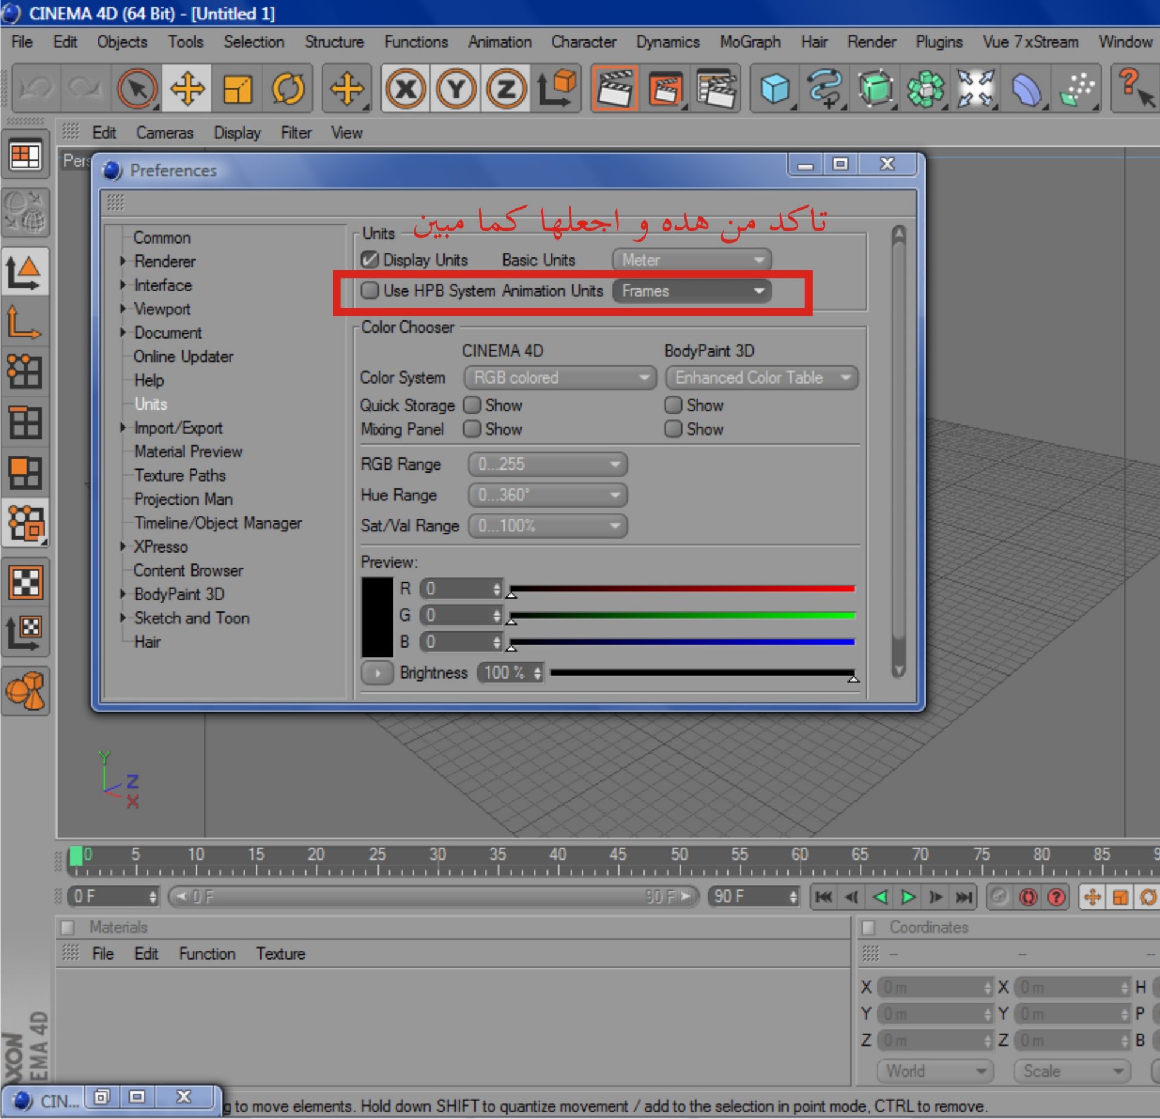The height and width of the screenshot is (1119, 1160).
Task: Add the green Array modeling object
Action: (x=926, y=89)
